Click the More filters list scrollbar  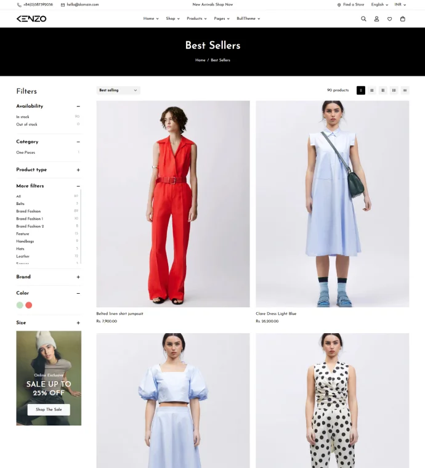[81, 227]
